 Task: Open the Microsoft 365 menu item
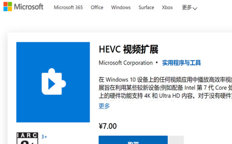(x=68, y=8)
